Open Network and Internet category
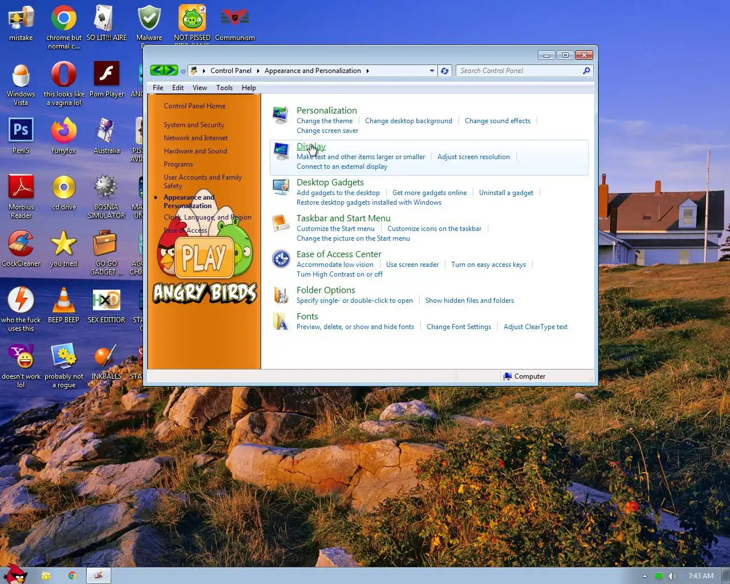The height and width of the screenshot is (584, 730). pyautogui.click(x=196, y=138)
